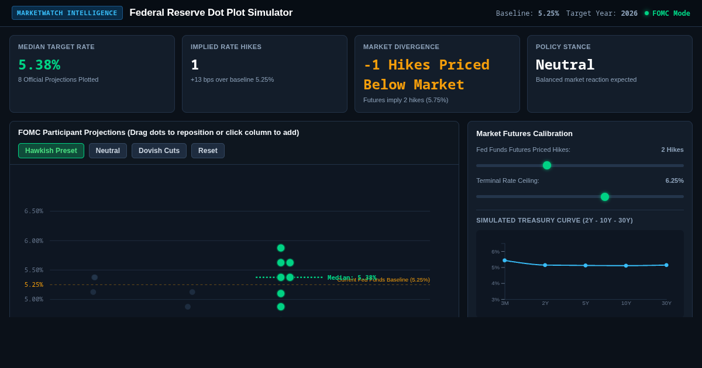This screenshot has height=368, width=702.
Task: Click the 'Baseline: 5.25%' header text
Action: (x=528, y=13)
